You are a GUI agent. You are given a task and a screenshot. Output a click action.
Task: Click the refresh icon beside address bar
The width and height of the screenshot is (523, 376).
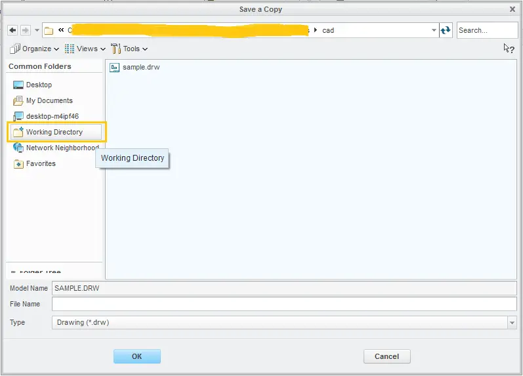(x=446, y=30)
